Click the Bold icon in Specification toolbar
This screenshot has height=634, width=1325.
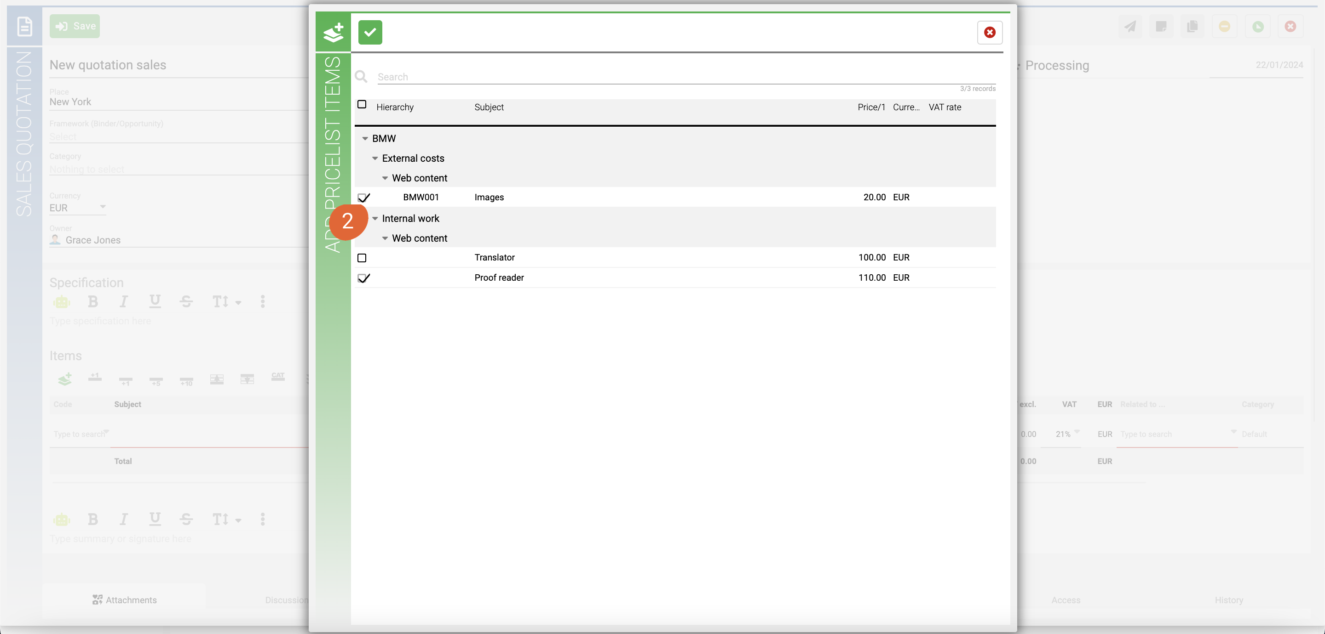coord(92,301)
